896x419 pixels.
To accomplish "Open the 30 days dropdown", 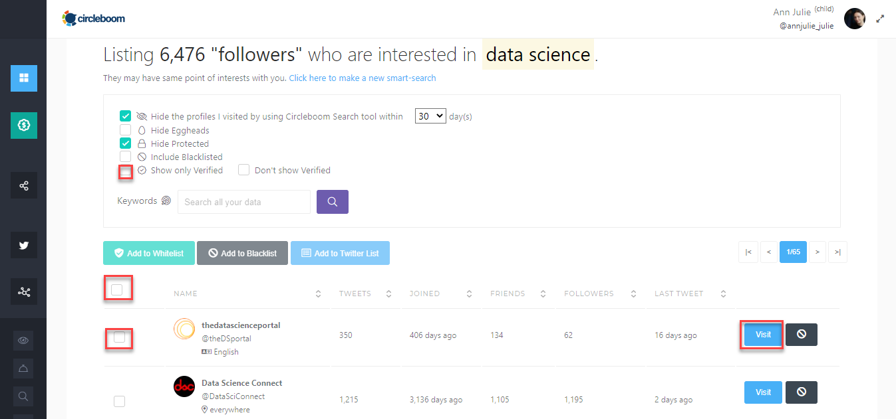I will point(430,116).
